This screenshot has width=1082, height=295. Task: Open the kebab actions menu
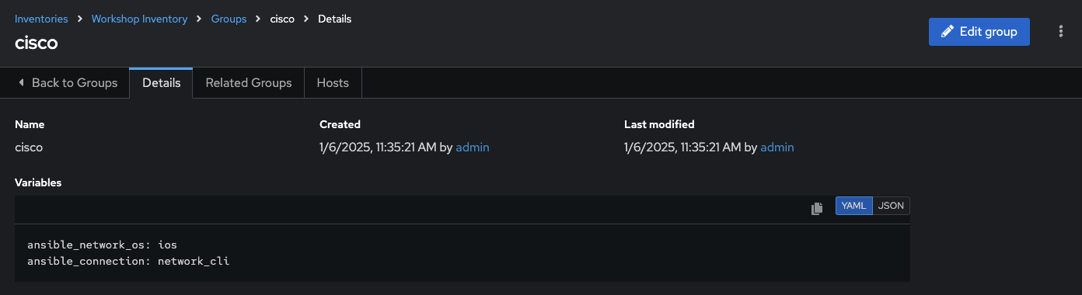pyautogui.click(x=1061, y=32)
